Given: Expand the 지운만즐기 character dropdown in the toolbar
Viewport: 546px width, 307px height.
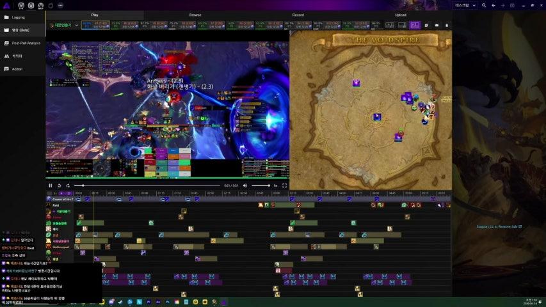Looking at the screenshot, I should point(64,25).
